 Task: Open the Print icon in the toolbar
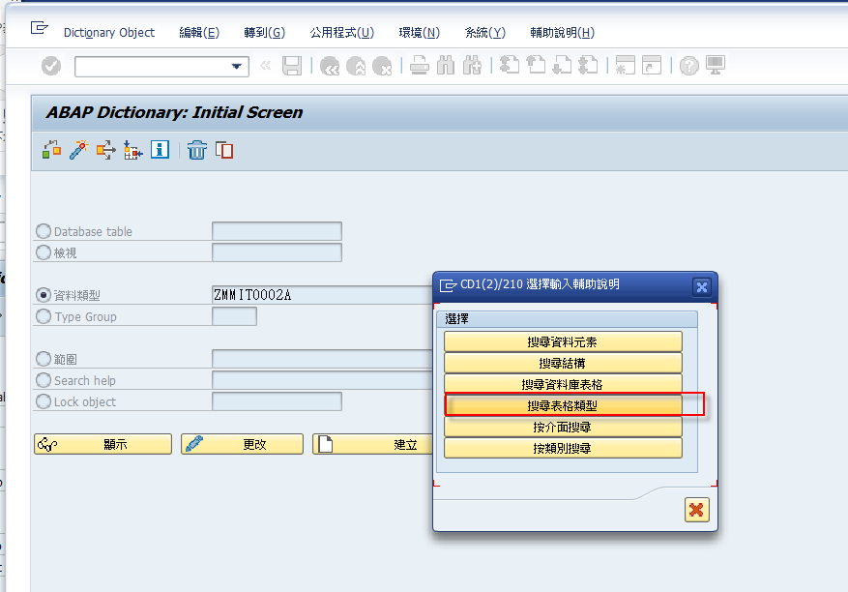[417, 65]
